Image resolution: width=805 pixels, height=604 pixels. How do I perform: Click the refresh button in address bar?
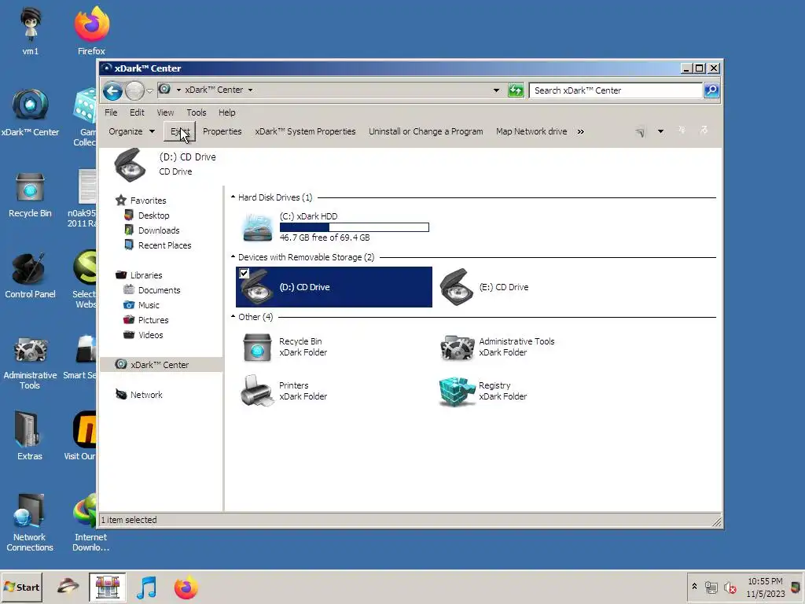[x=516, y=90]
